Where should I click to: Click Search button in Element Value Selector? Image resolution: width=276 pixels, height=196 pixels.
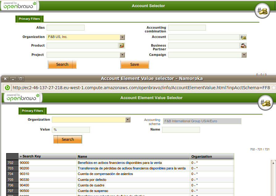coord(68,139)
